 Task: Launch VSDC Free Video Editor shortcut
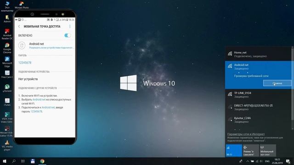tap(7, 117)
